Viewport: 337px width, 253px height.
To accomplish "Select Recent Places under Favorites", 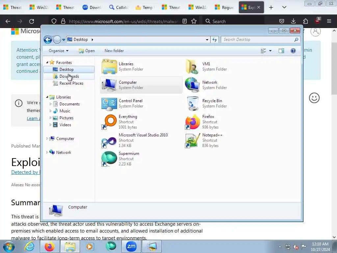I will point(71,83).
